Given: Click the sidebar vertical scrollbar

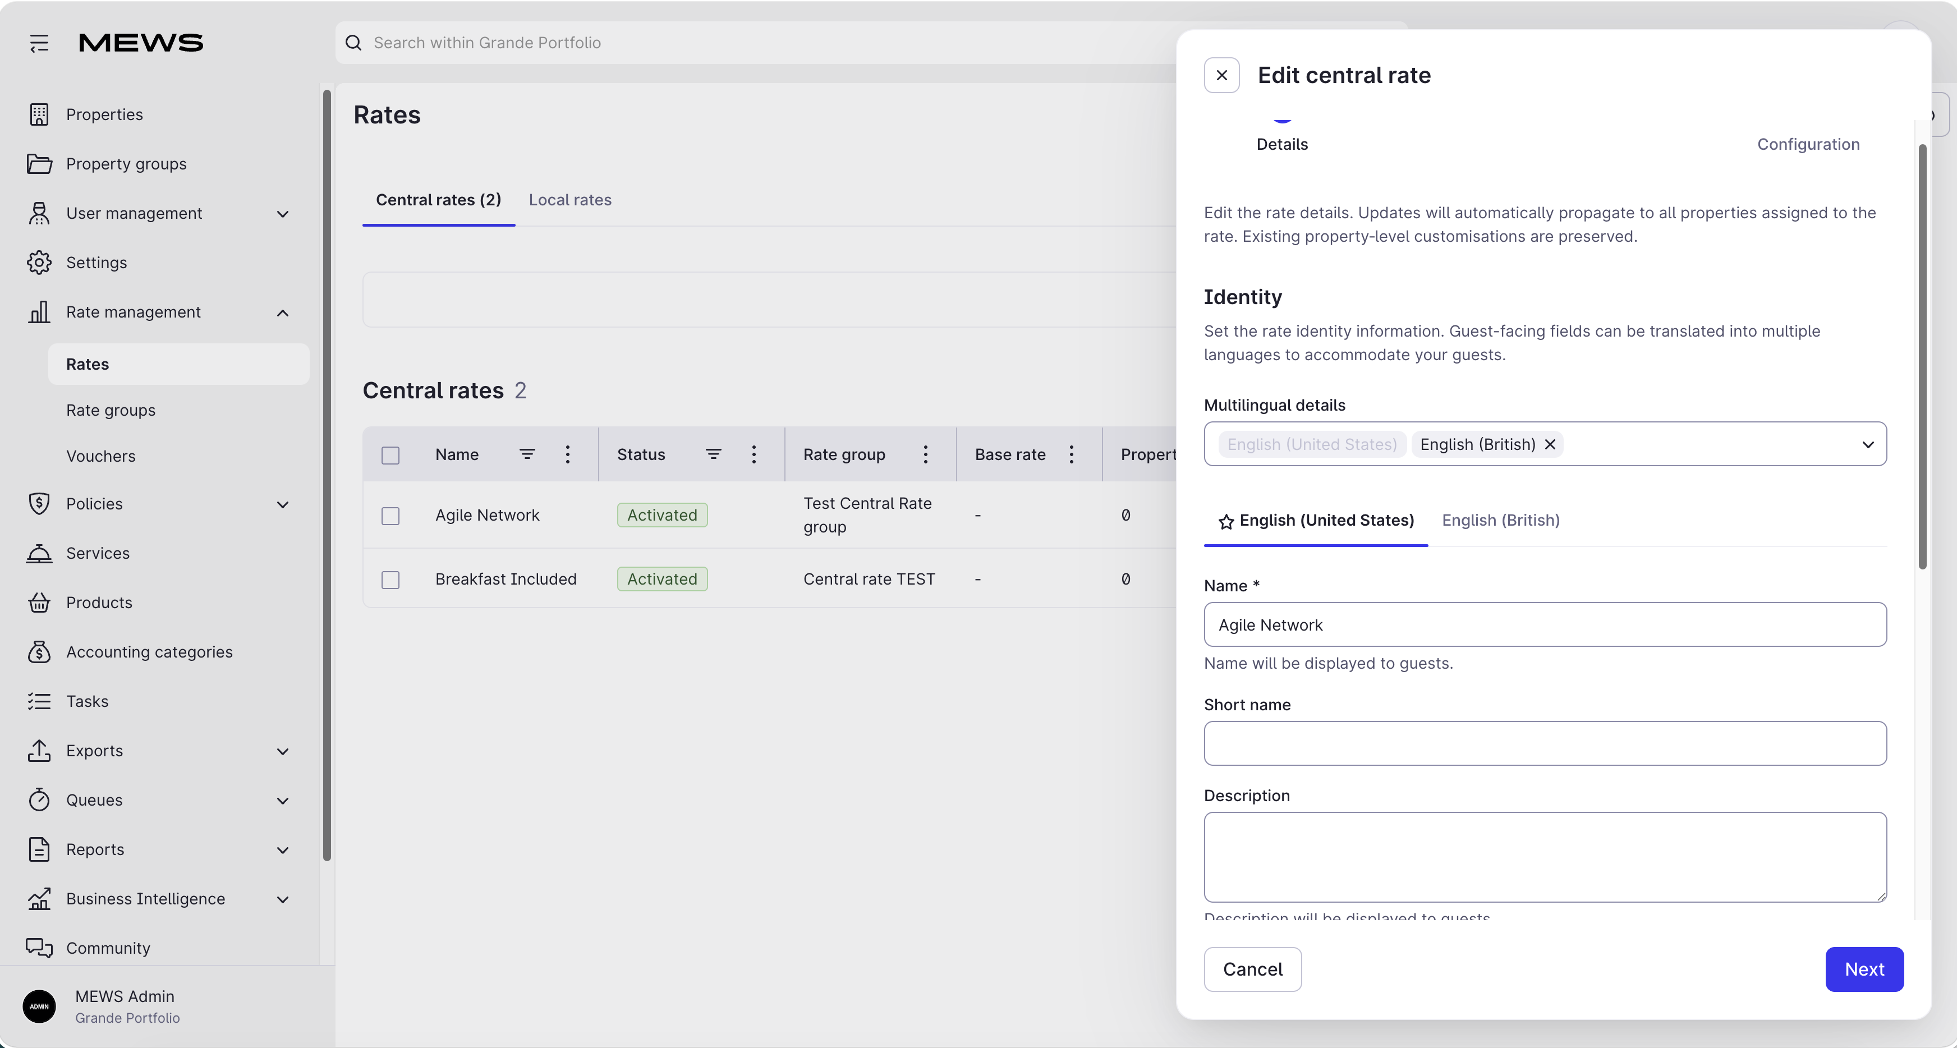Looking at the screenshot, I should (328, 475).
